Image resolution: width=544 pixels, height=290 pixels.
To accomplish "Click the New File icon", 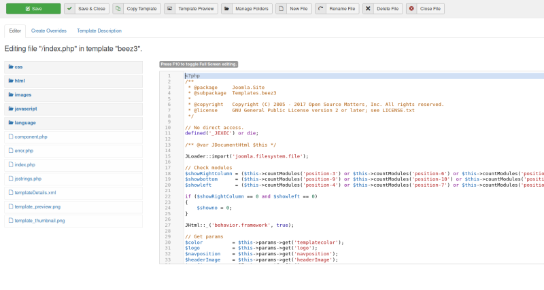I will (x=282, y=9).
